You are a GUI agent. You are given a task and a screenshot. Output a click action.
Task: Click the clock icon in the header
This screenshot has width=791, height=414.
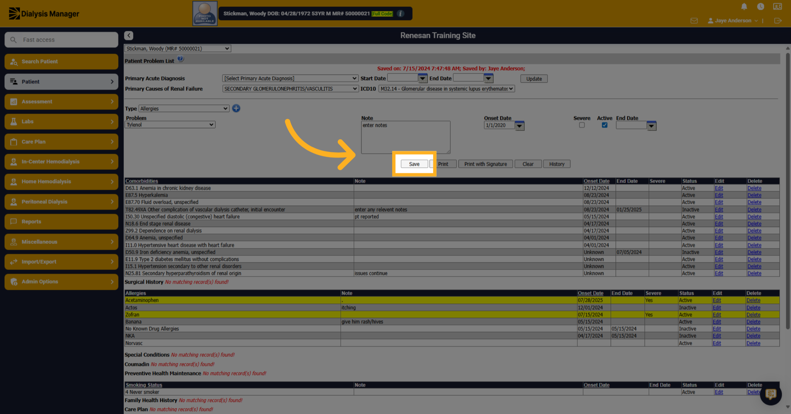click(760, 7)
